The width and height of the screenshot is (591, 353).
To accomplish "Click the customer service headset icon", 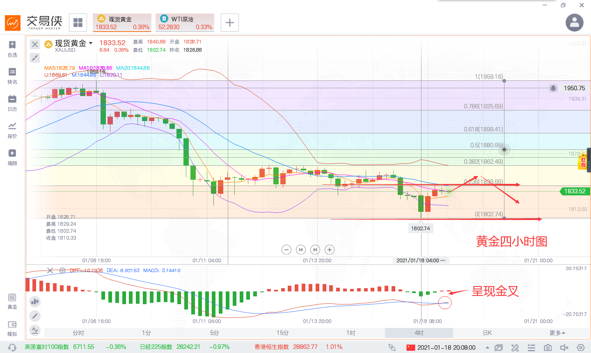I will (12, 347).
